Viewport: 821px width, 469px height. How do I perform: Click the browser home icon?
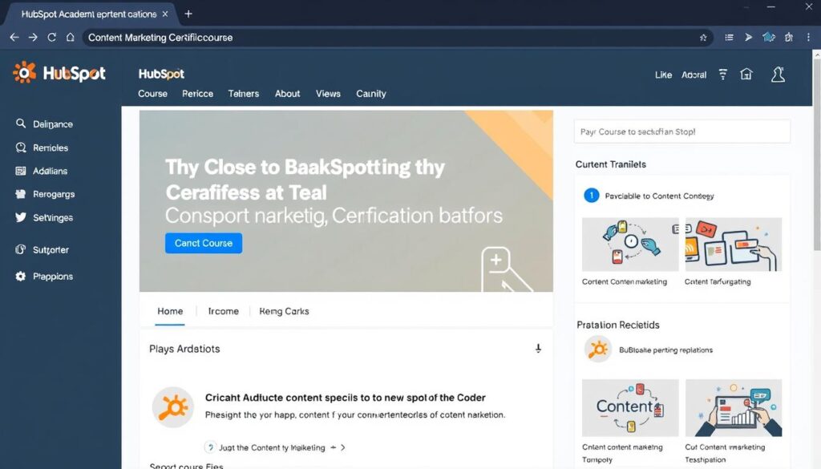[71, 37]
